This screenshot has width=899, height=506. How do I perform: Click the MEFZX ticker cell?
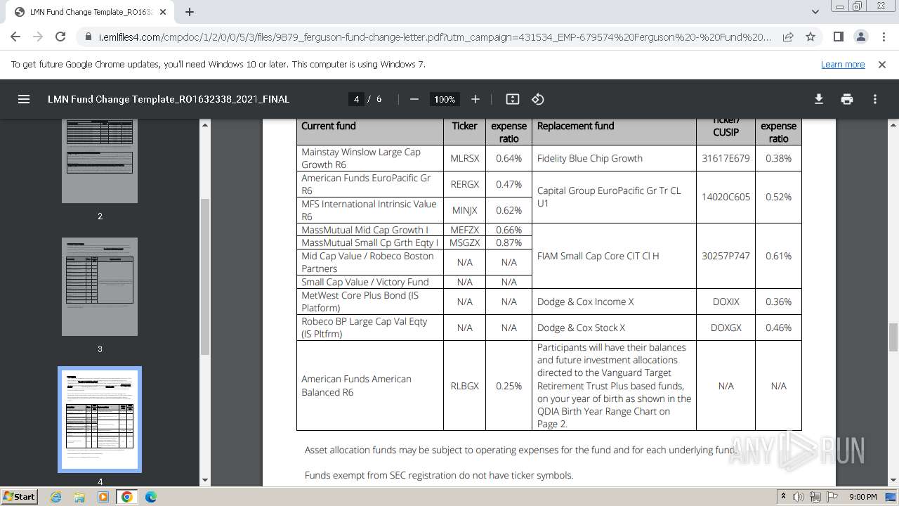(x=464, y=230)
